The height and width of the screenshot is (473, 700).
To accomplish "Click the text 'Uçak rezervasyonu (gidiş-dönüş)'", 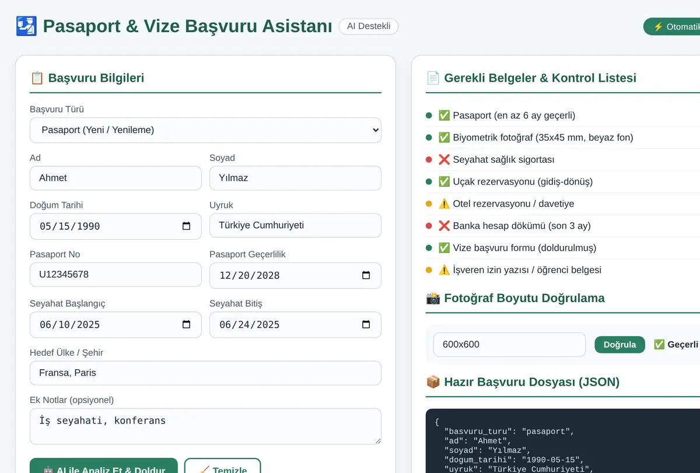I will tap(523, 182).
